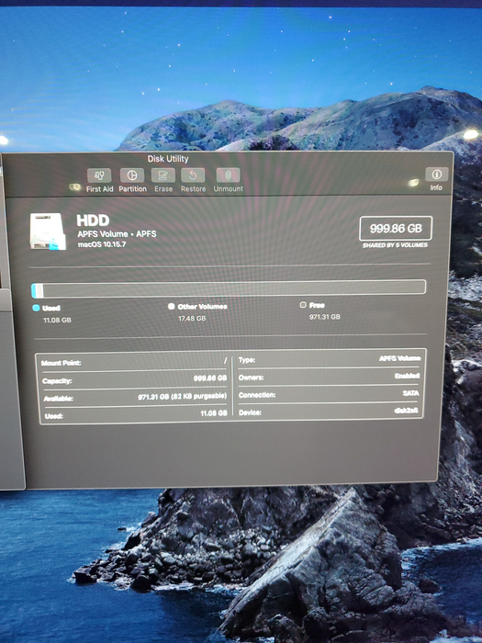
Task: Click the Restore toolbar icon
Action: (193, 175)
